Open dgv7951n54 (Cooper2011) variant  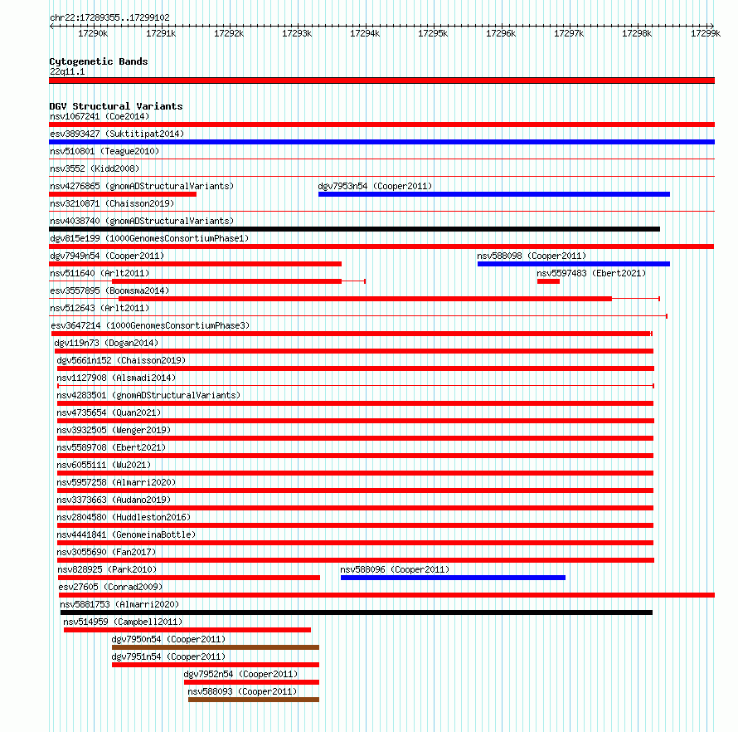[x=168, y=656]
